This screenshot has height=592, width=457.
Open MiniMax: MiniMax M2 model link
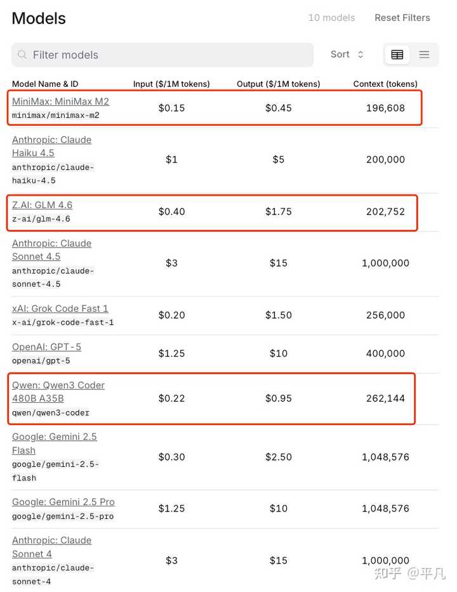coord(60,102)
